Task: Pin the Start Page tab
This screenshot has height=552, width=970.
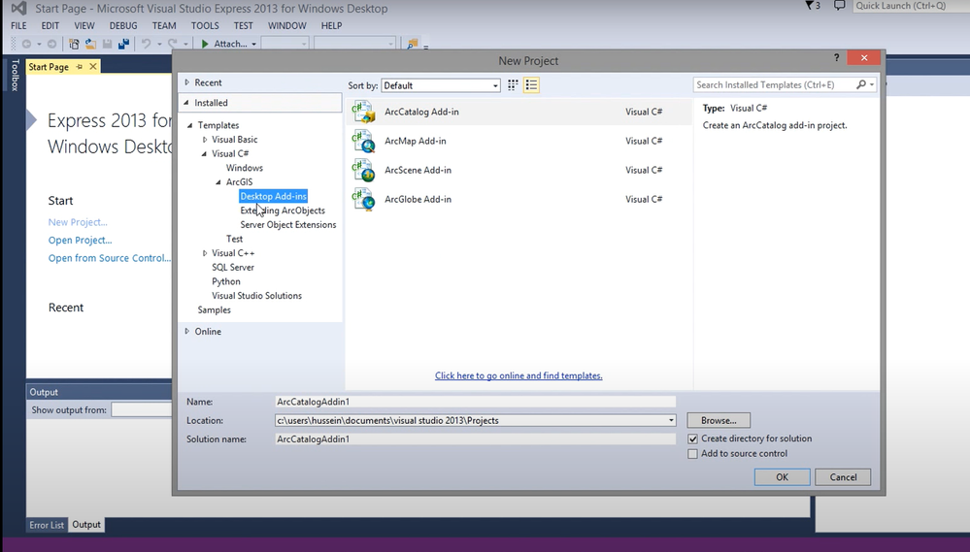Action: coord(80,67)
